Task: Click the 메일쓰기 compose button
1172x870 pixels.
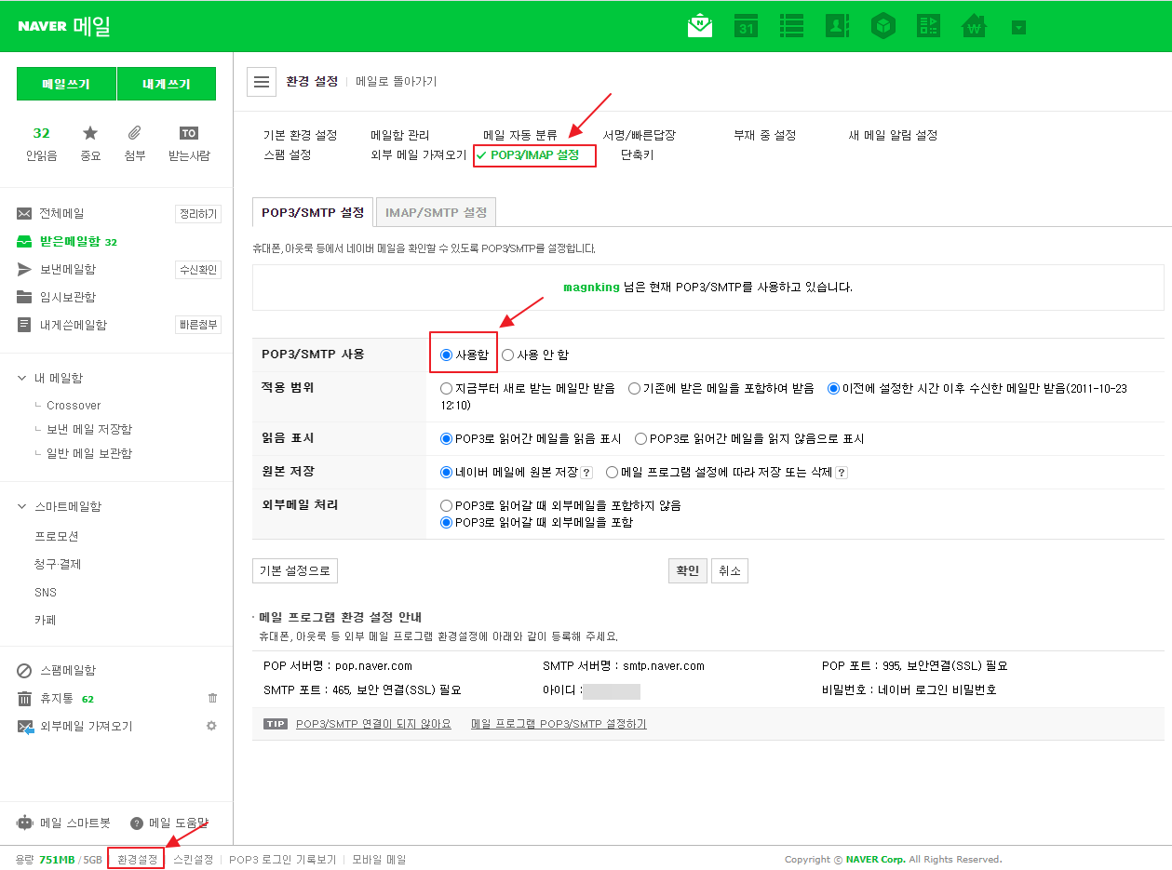Action: pyautogui.click(x=66, y=84)
